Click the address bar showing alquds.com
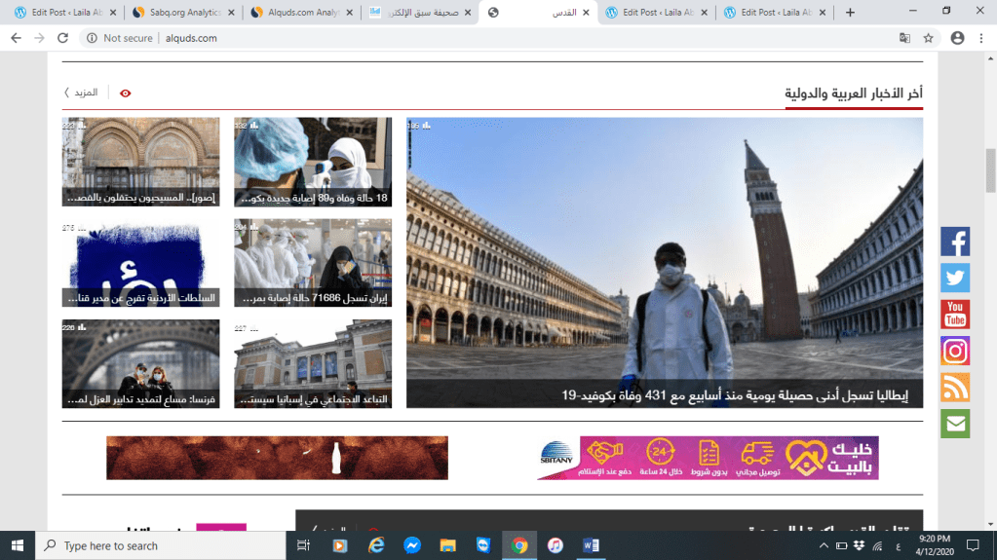The width and height of the screenshot is (997, 560). 487,38
